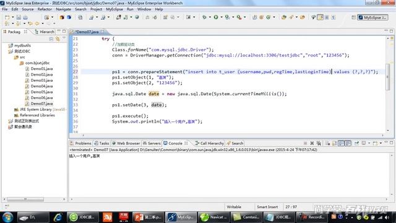The height and width of the screenshot is (223, 396).
Task: Click the Back navigation yellow arrow
Action: click(37, 24)
